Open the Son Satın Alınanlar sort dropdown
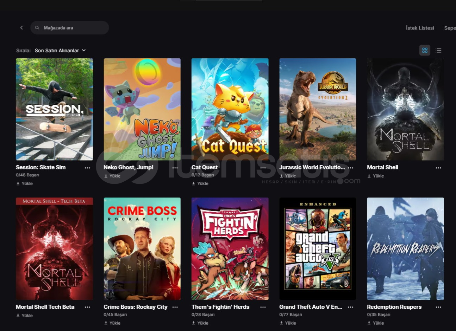 (60, 51)
